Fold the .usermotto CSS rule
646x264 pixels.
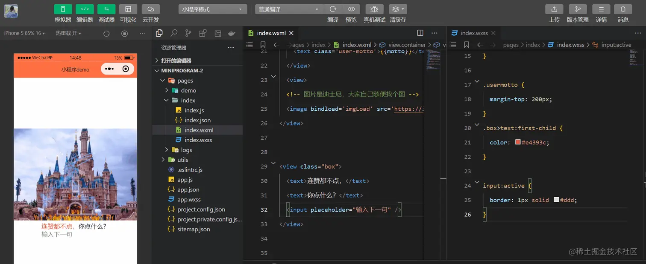coord(477,82)
